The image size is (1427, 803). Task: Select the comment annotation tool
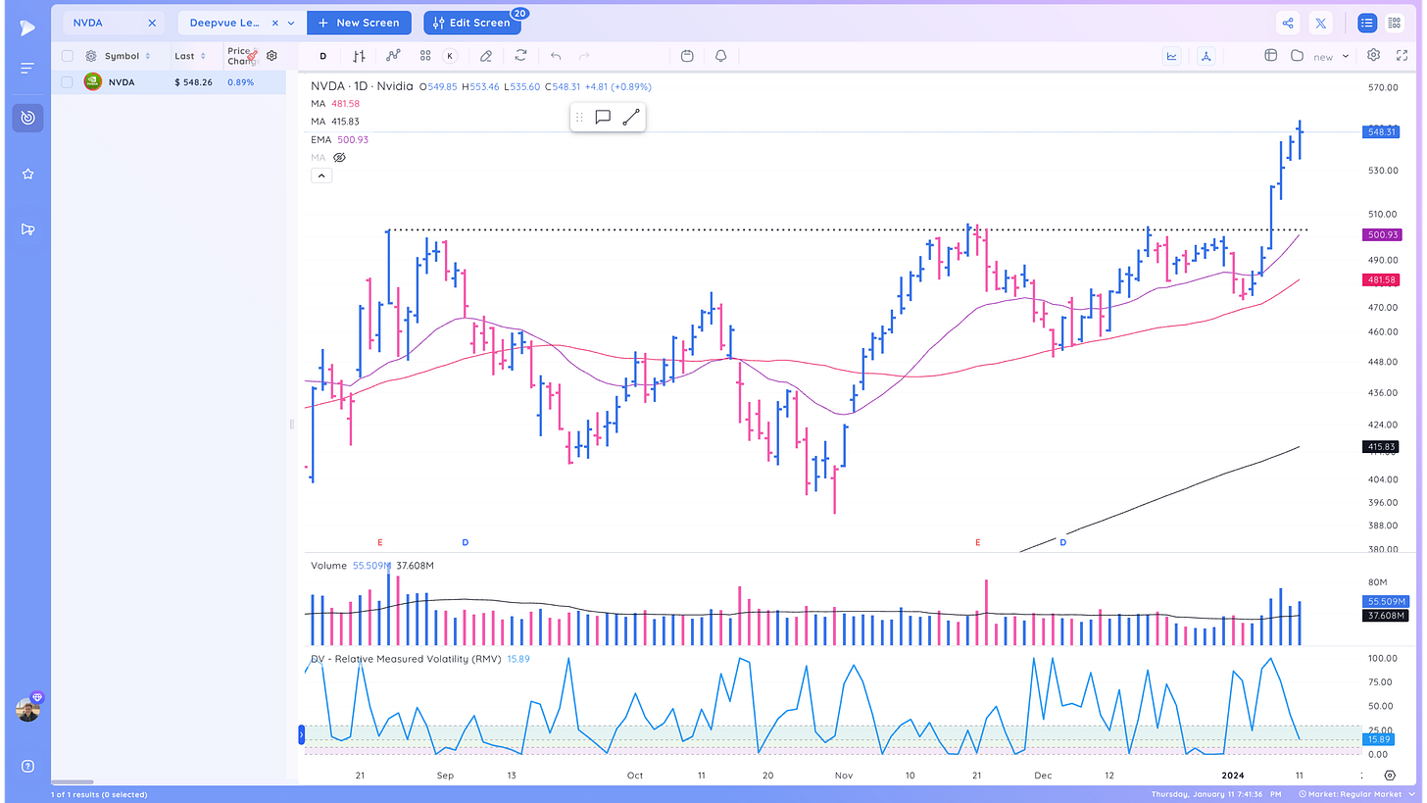tap(603, 118)
